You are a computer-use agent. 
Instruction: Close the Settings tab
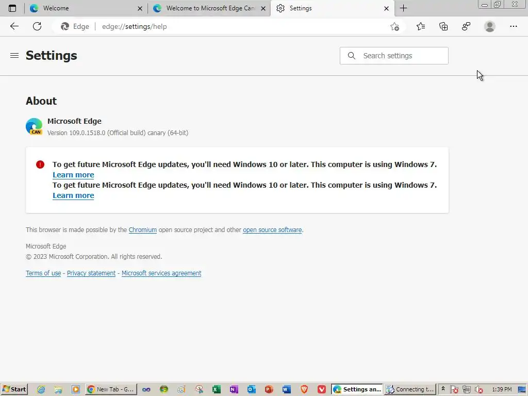(x=387, y=8)
